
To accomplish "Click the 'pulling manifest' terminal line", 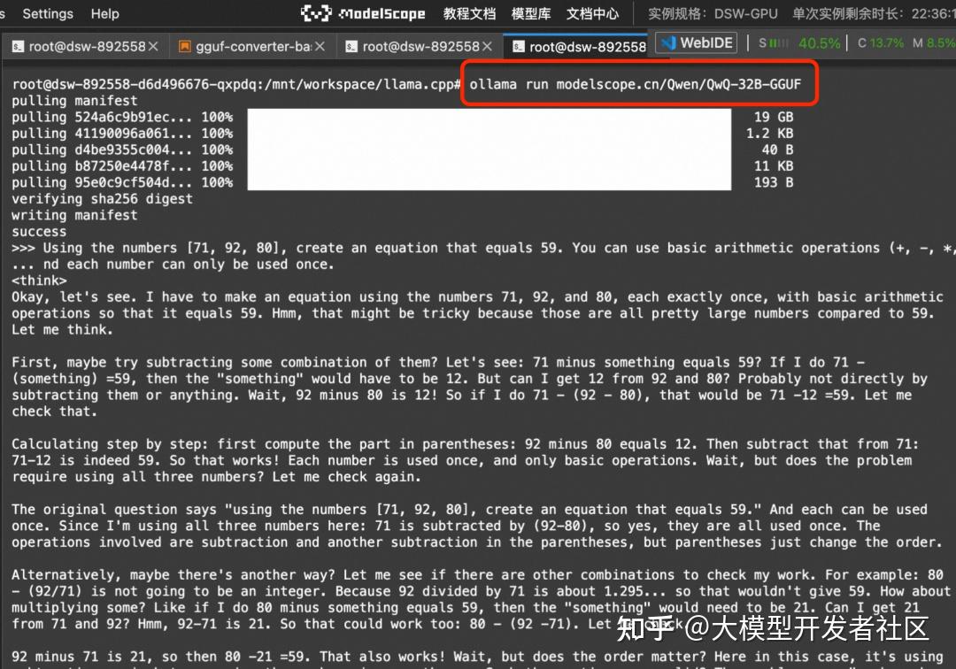I will pyautogui.click(x=74, y=101).
